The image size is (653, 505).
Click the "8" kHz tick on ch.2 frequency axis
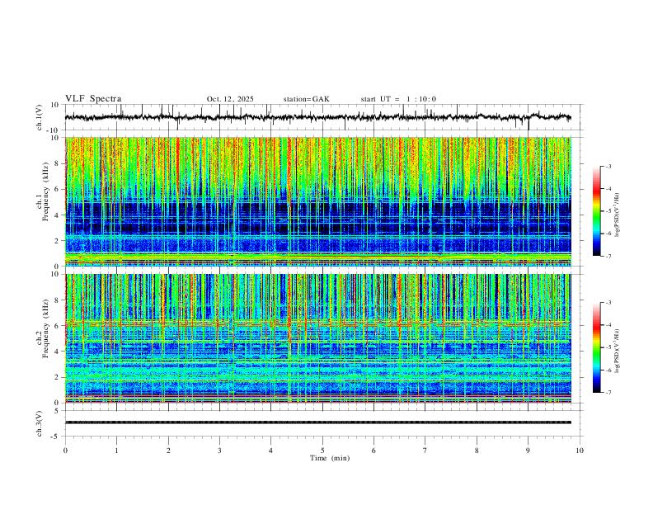[58, 300]
